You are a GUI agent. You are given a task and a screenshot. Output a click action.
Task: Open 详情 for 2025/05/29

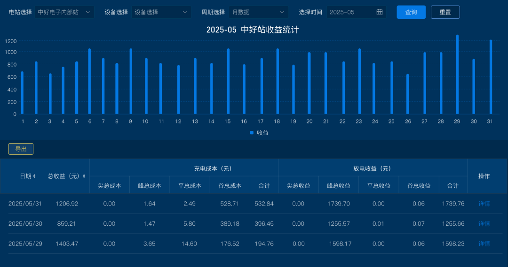484,244
